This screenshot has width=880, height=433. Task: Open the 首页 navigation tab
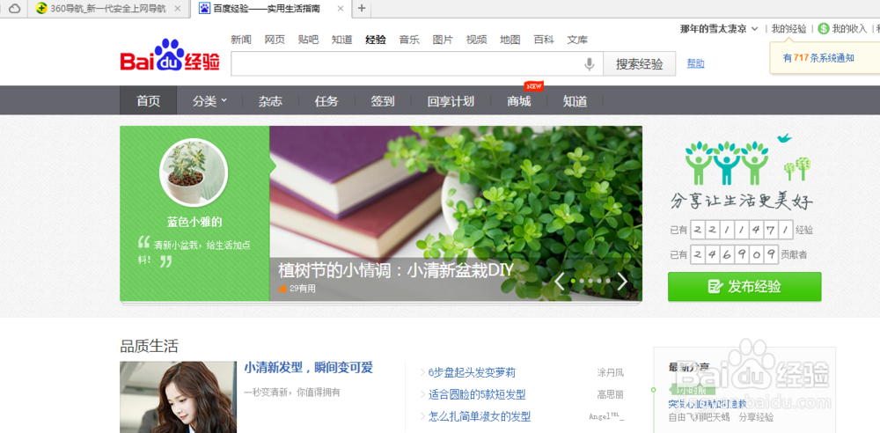tap(148, 101)
